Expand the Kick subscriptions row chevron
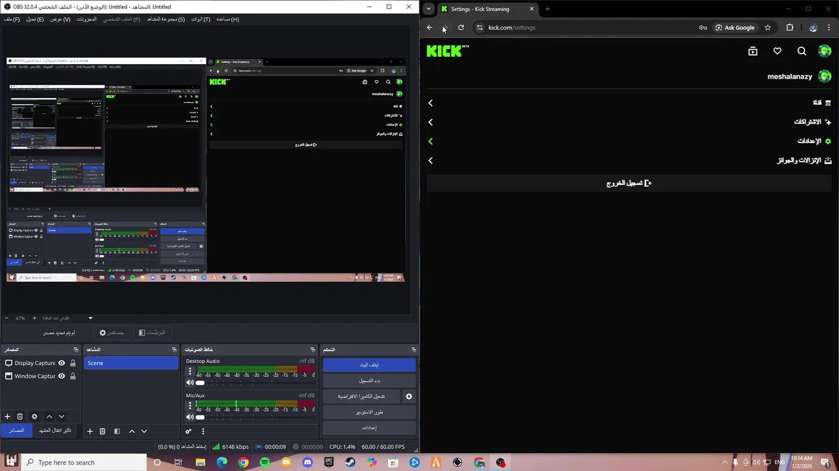 [x=431, y=122]
